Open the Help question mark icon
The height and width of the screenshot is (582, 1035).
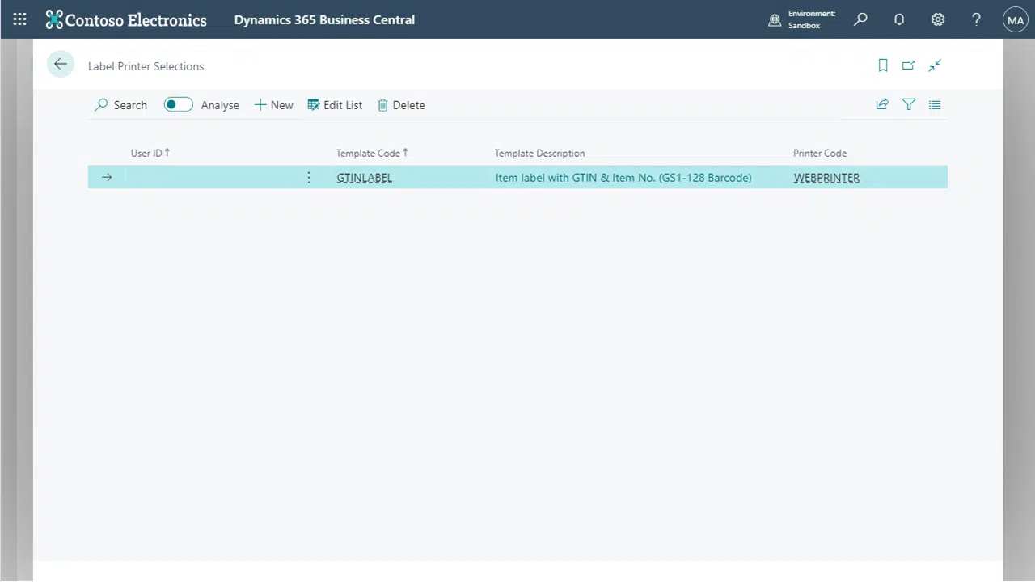point(976,19)
